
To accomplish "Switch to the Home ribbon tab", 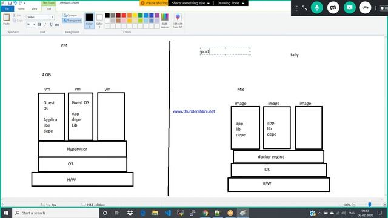I will (21, 8).
